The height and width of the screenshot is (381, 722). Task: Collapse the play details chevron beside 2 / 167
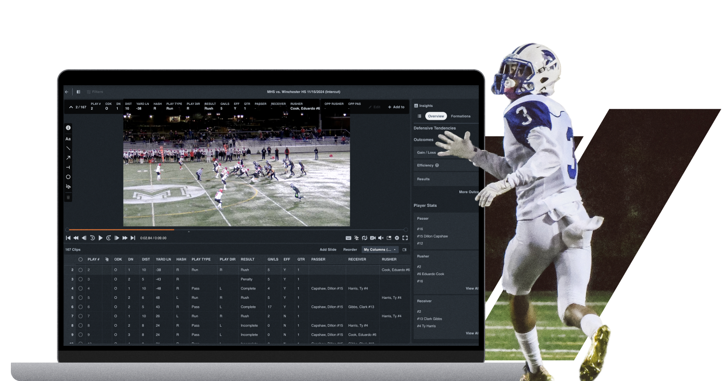[x=71, y=107]
